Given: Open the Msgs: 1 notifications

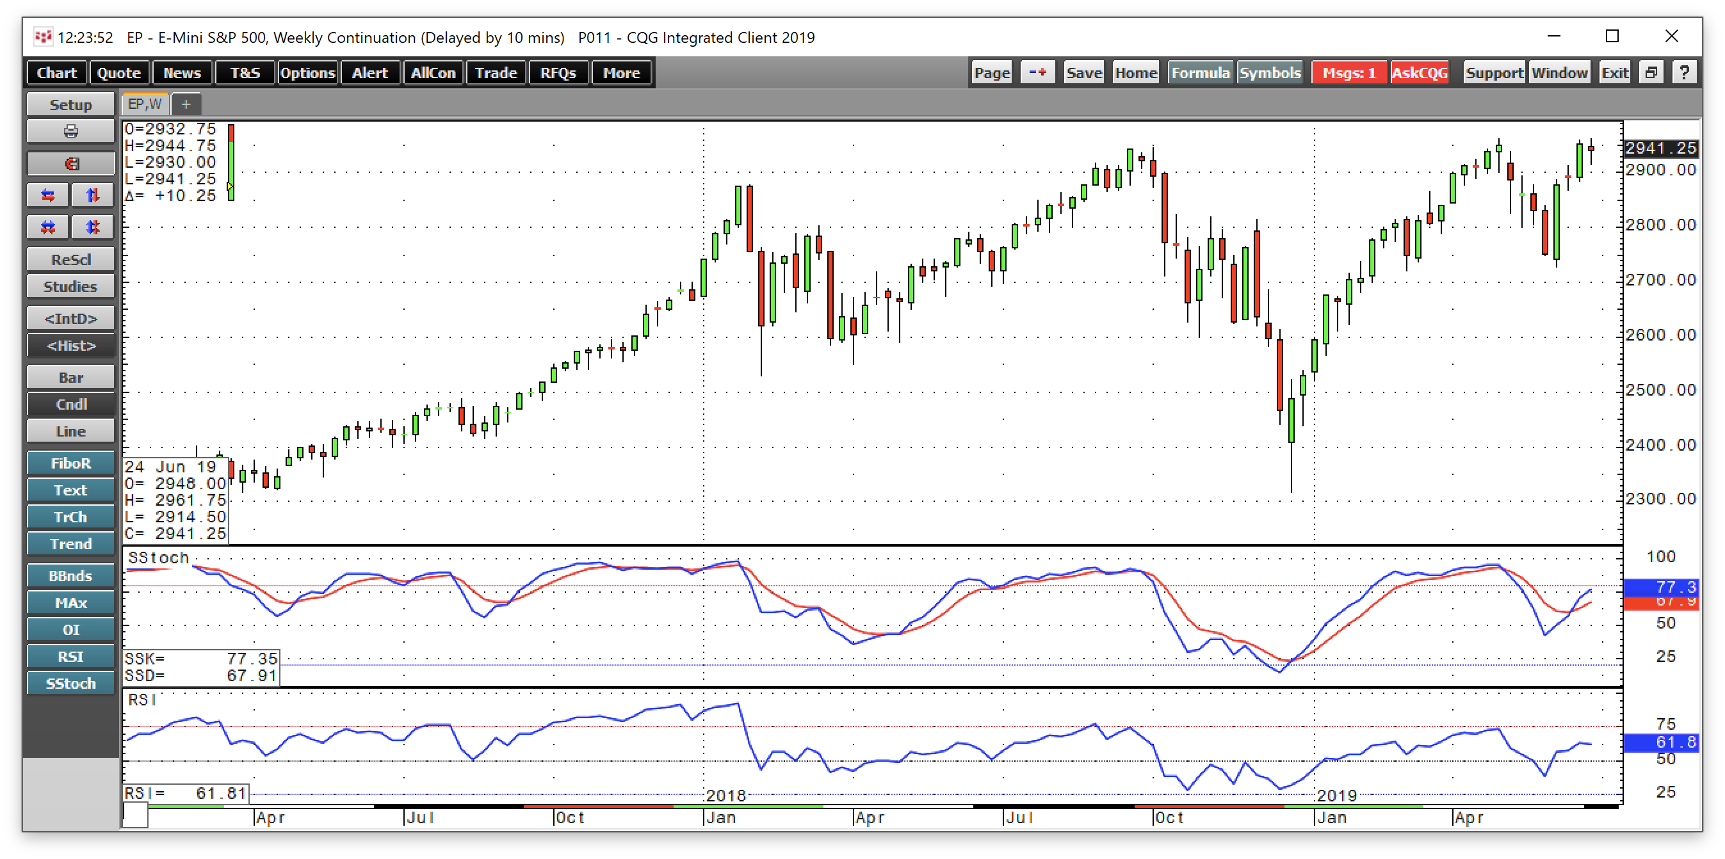Looking at the screenshot, I should [x=1348, y=73].
